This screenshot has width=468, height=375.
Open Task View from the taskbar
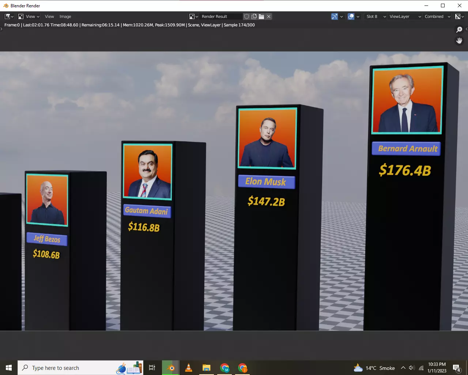[152, 368]
